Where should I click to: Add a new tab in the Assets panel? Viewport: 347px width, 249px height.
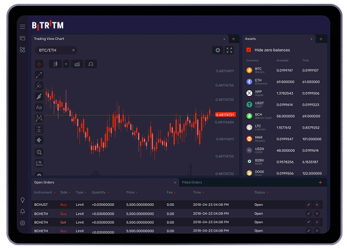pyautogui.click(x=321, y=39)
